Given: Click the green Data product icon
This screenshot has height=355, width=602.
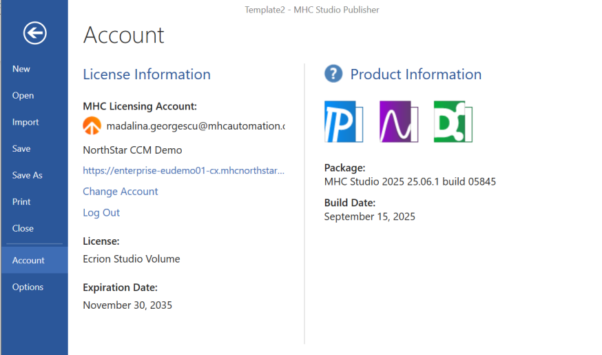Looking at the screenshot, I should click(453, 122).
